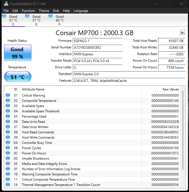Click status orb beside Composite Temperature
This screenshot has height=192, width=189.
coord(8,101)
